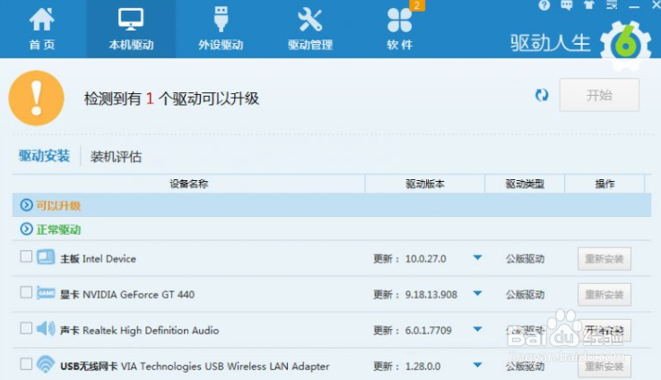Click the 驱动类型 column header
This screenshot has width=661, height=380.
525,184
